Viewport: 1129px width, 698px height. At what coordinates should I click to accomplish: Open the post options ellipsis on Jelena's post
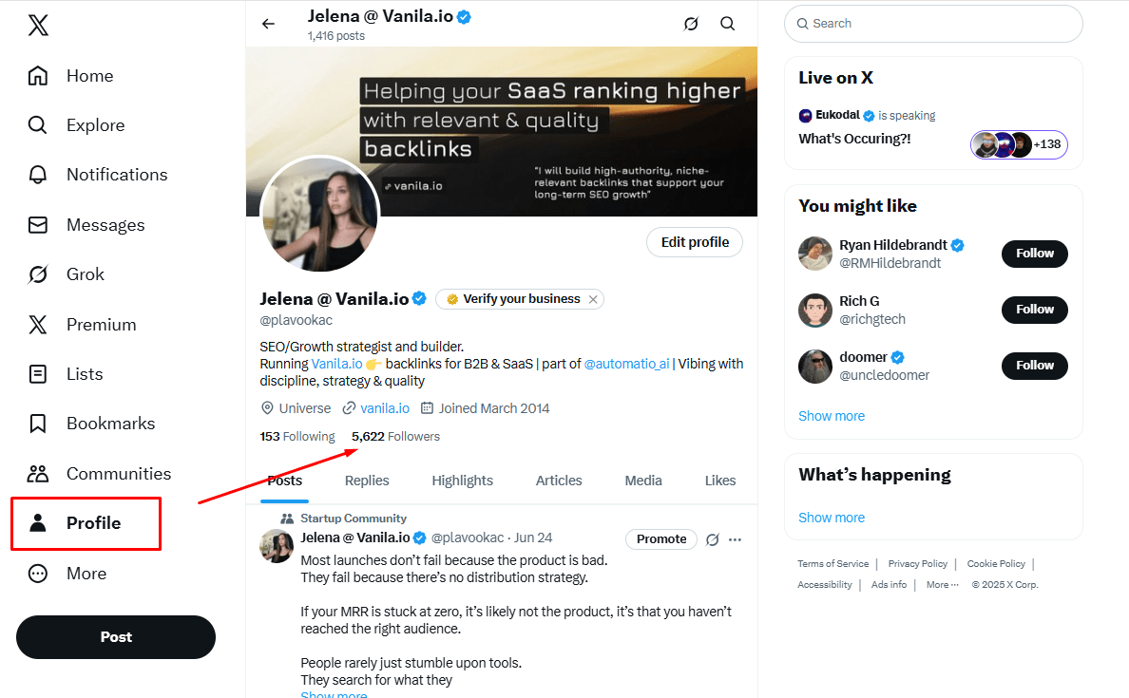(x=735, y=538)
